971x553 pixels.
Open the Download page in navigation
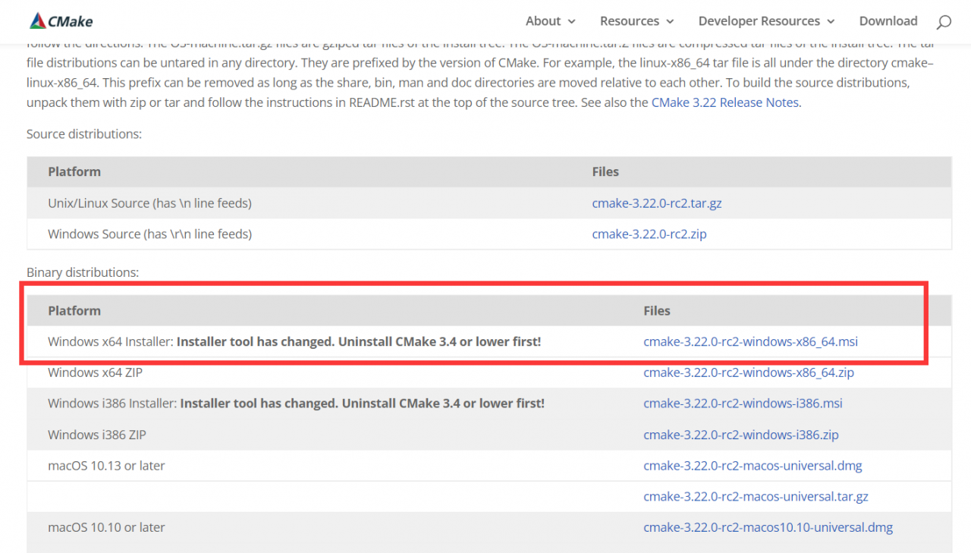(888, 21)
